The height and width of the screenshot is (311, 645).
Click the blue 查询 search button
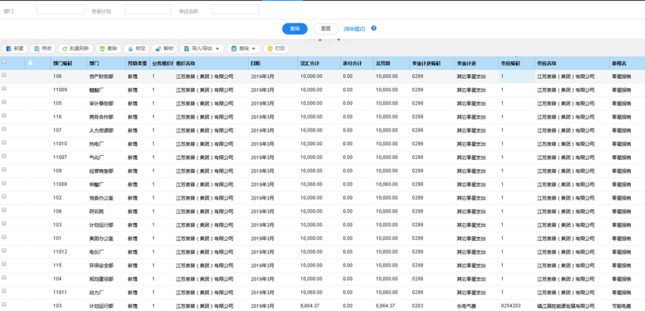coord(294,29)
